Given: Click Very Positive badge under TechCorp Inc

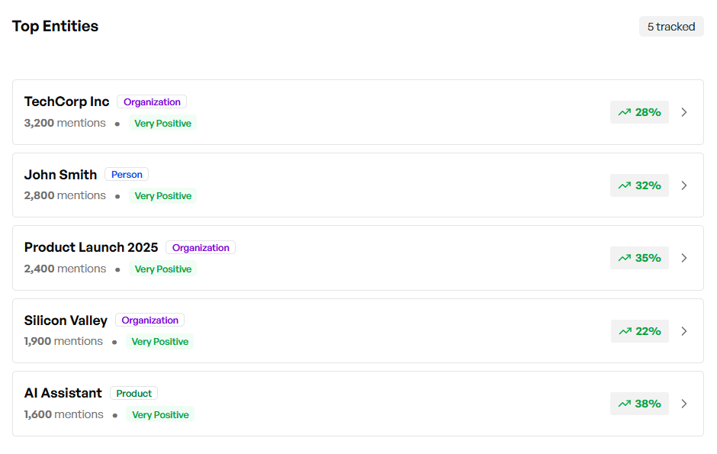Looking at the screenshot, I should 162,123.
